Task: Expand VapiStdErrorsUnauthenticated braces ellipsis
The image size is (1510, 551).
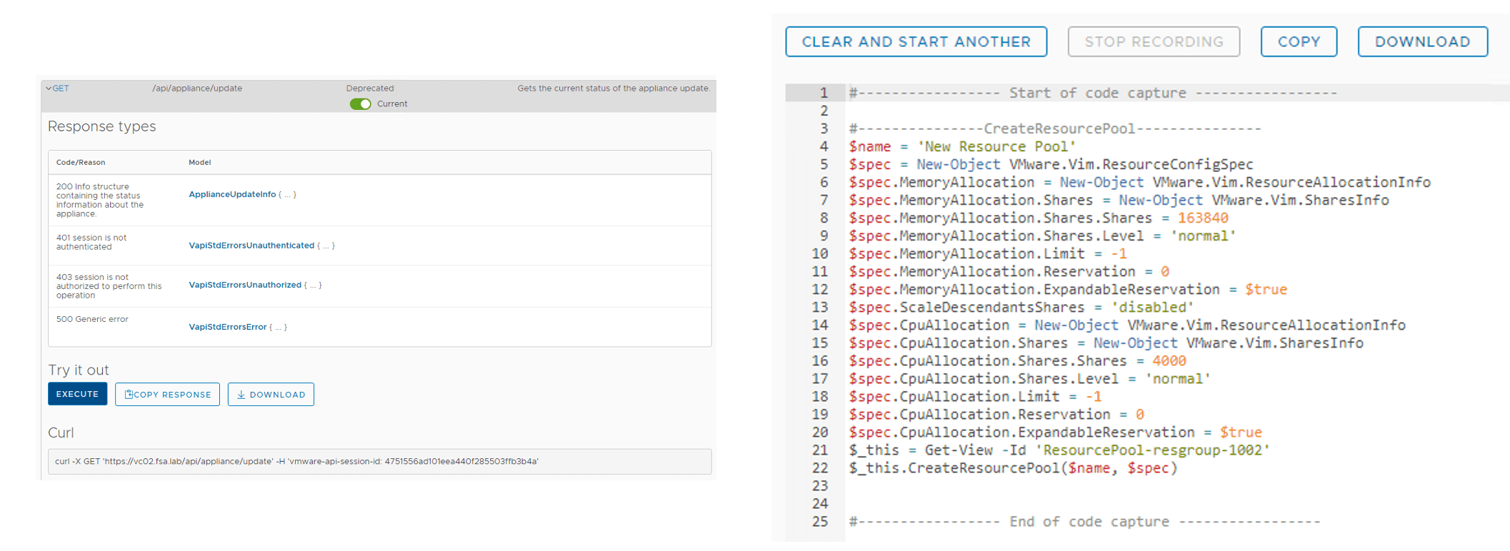Action: tap(326, 246)
